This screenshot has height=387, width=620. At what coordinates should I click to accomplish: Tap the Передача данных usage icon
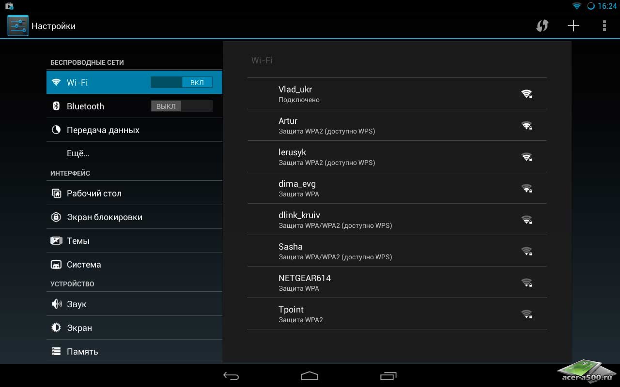pos(56,130)
